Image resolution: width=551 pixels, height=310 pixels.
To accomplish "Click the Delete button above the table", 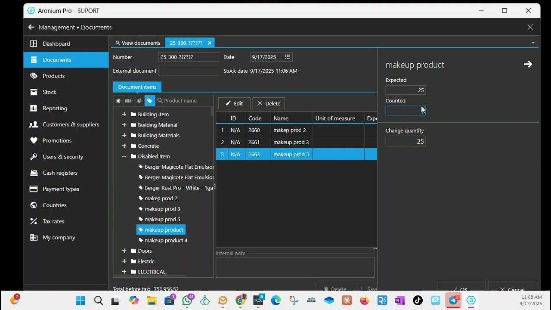I will click(x=269, y=103).
